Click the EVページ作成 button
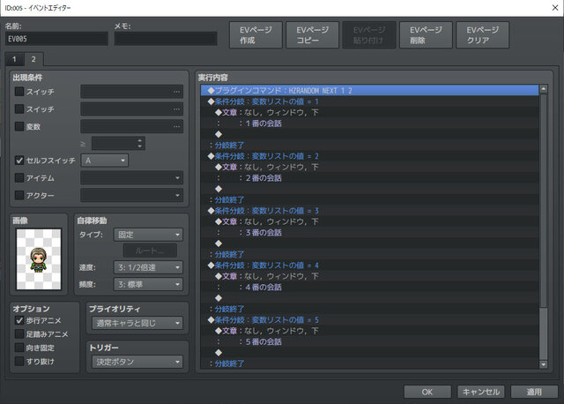 (256, 35)
